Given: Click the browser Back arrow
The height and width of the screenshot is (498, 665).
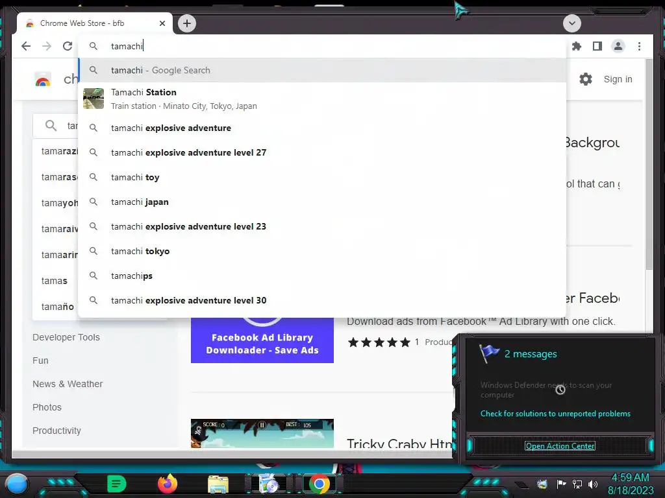Looking at the screenshot, I should click(26, 46).
